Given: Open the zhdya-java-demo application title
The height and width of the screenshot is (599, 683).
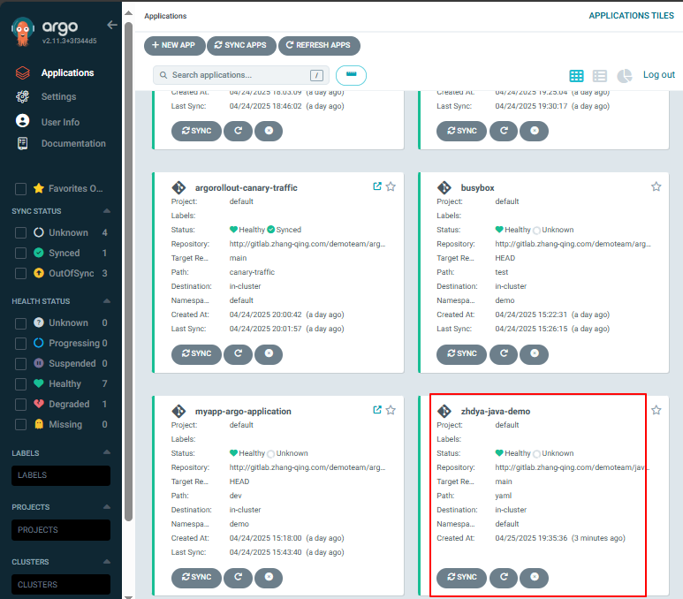Looking at the screenshot, I should 496,411.
